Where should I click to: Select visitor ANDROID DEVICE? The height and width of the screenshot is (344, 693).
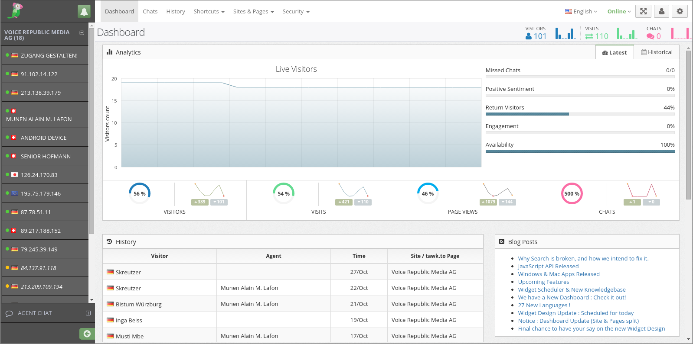[45, 138]
